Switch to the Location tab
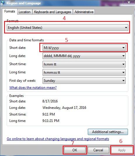 point(24,12)
